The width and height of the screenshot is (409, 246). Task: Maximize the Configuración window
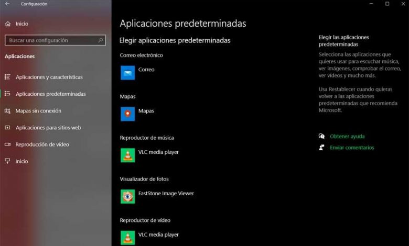[x=388, y=4]
